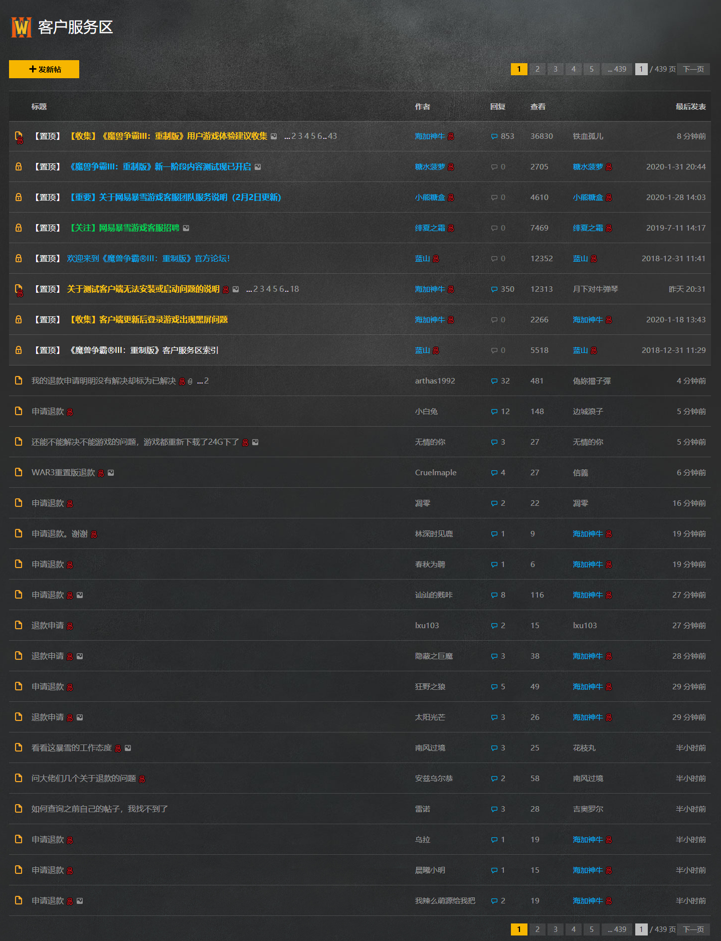
Task: Click the Warcraft W logo icon
Action: [21, 27]
